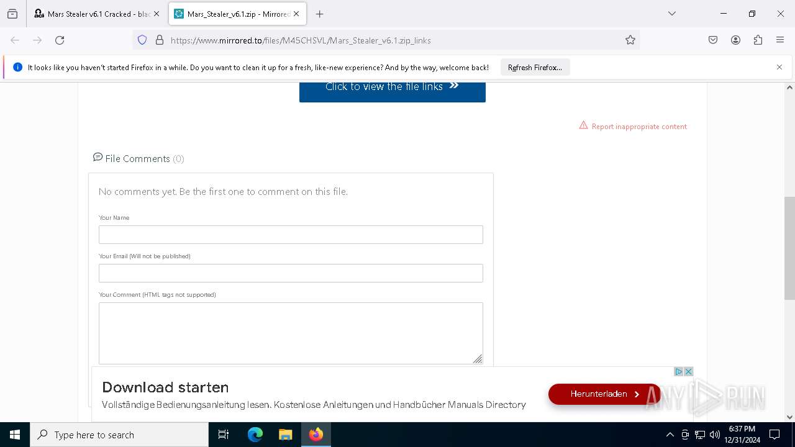Click the warning triangle report icon
This screenshot has height=447, width=795.
pyautogui.click(x=583, y=125)
